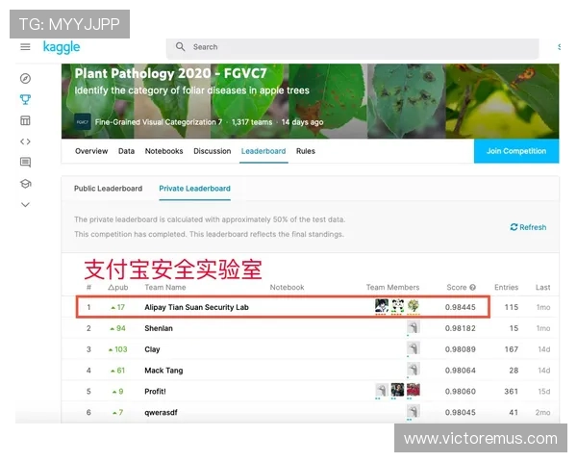This screenshot has height=462, width=577.
Task: Click score 0.98045
Action: click(x=461, y=413)
